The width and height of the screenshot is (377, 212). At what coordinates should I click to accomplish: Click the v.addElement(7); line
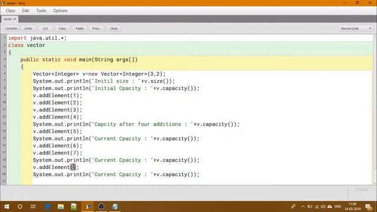(58, 153)
